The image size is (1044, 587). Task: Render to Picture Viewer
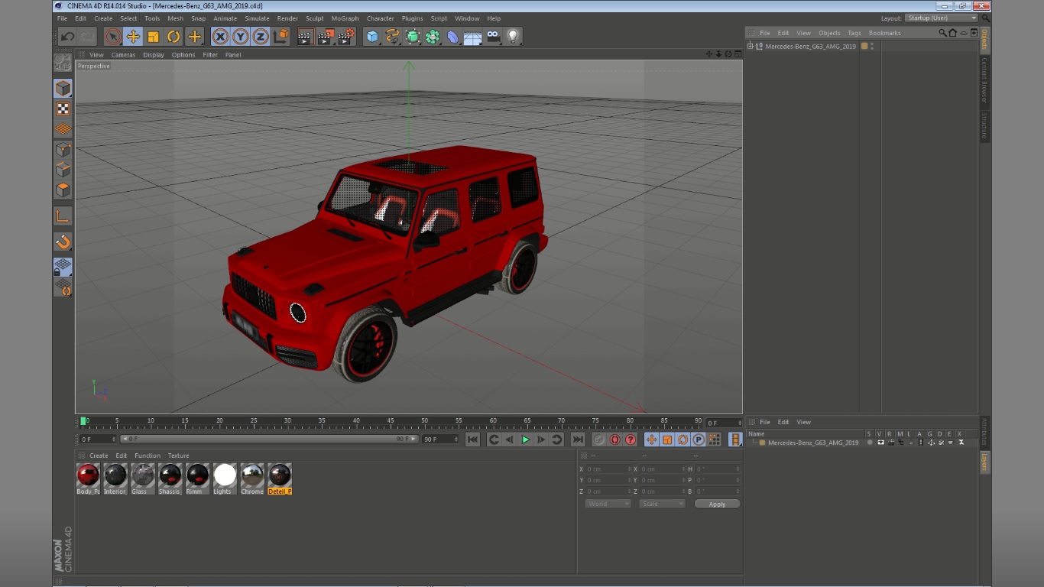(x=326, y=36)
